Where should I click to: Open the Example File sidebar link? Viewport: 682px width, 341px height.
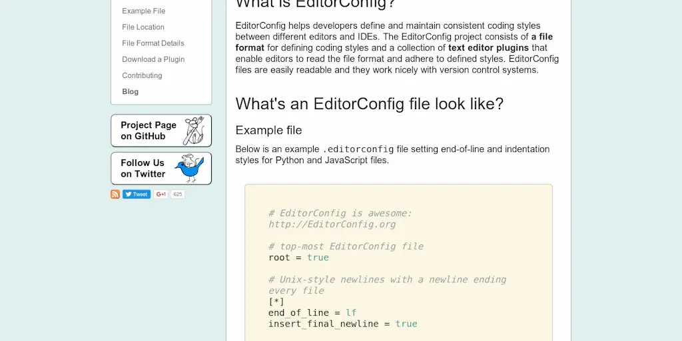144,11
